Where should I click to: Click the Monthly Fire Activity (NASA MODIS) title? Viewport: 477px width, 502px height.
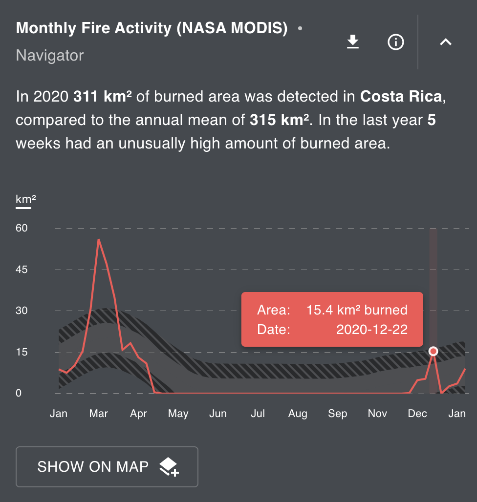(152, 28)
